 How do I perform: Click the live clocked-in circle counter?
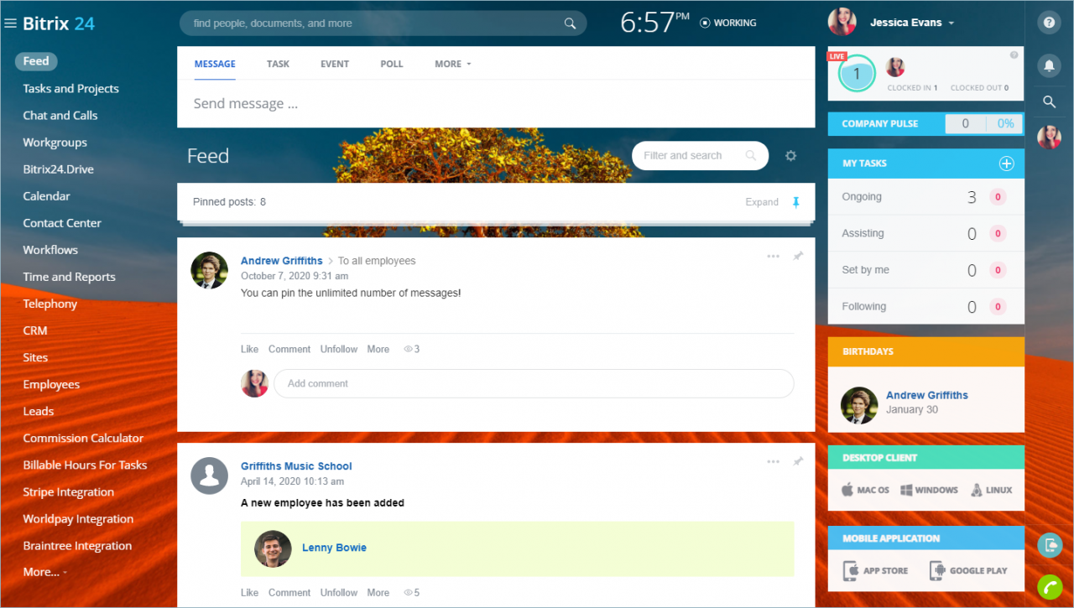[857, 74]
